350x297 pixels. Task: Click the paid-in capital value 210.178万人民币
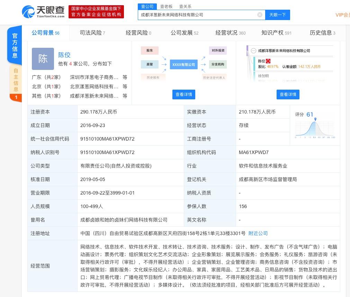[257, 112]
